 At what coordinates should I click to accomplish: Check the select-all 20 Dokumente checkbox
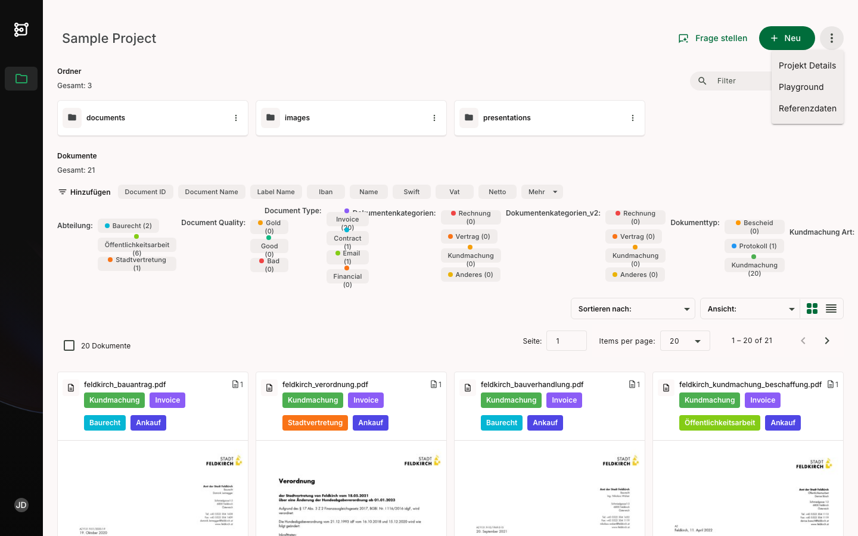coord(69,345)
